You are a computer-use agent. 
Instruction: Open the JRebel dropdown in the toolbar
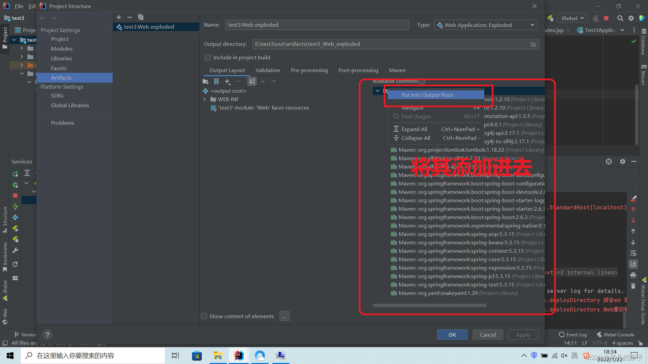[x=572, y=18]
